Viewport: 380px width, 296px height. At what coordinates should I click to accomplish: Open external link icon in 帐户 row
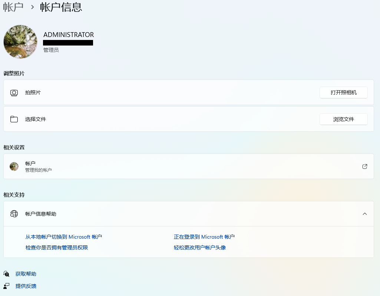[365, 166]
